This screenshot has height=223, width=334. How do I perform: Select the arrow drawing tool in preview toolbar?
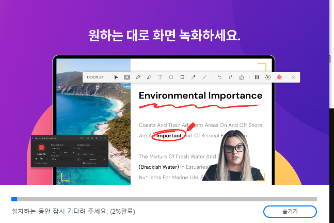[193, 77]
